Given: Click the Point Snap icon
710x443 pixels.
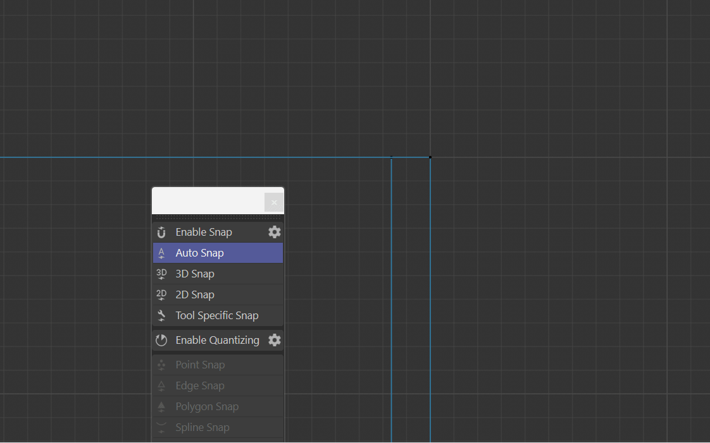Looking at the screenshot, I should pyautogui.click(x=161, y=365).
